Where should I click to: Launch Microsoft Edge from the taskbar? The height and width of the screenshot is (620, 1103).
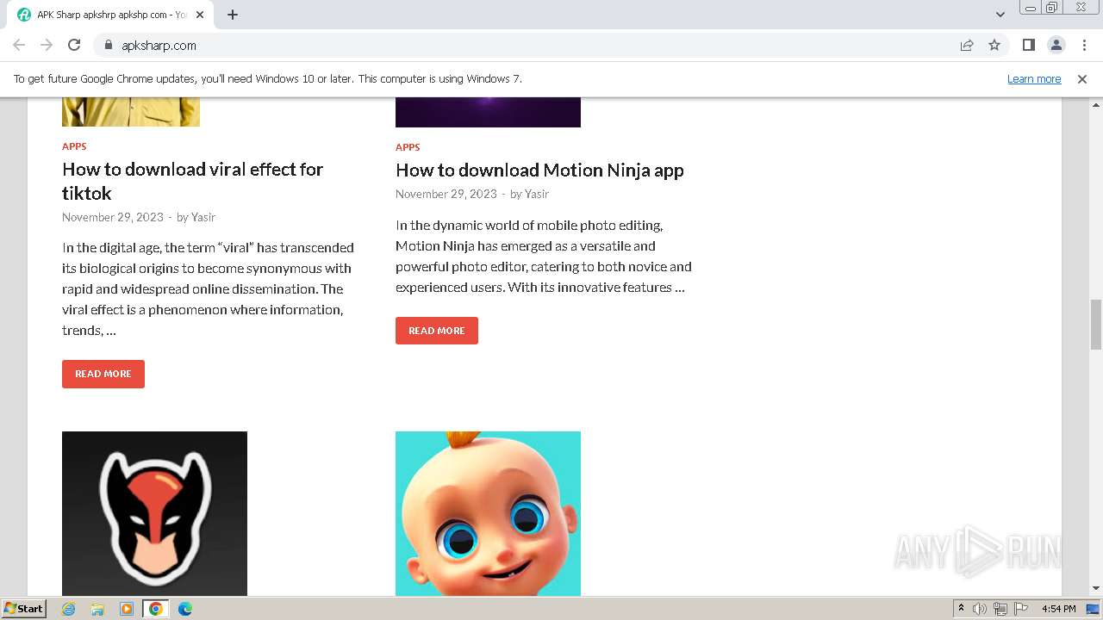coord(185,609)
